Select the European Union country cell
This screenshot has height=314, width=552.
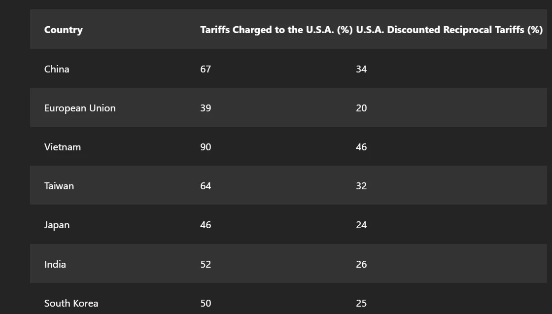pos(80,108)
